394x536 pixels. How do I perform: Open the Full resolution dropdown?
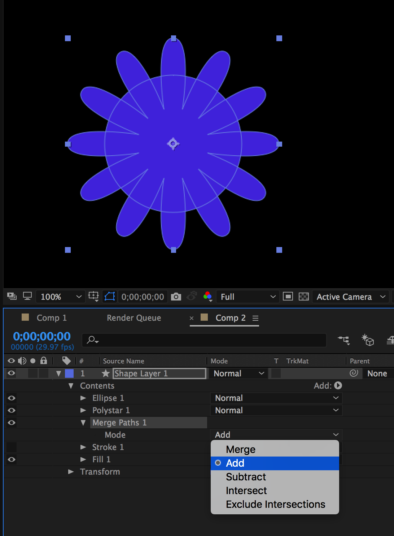(248, 297)
